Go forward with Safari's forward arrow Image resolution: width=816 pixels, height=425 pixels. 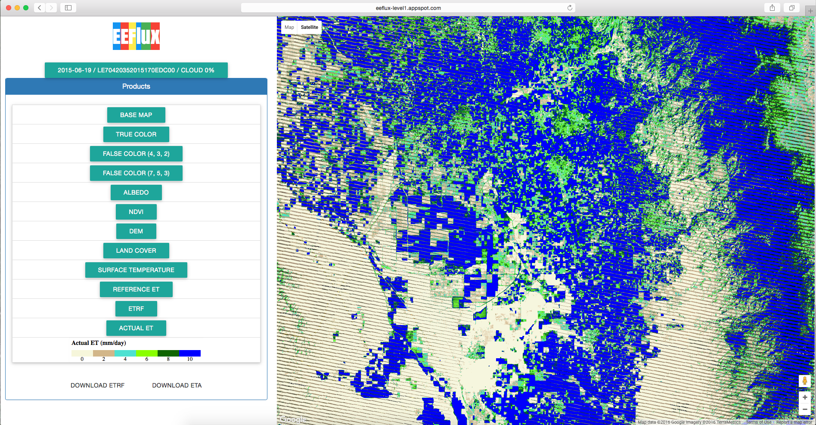(x=51, y=8)
